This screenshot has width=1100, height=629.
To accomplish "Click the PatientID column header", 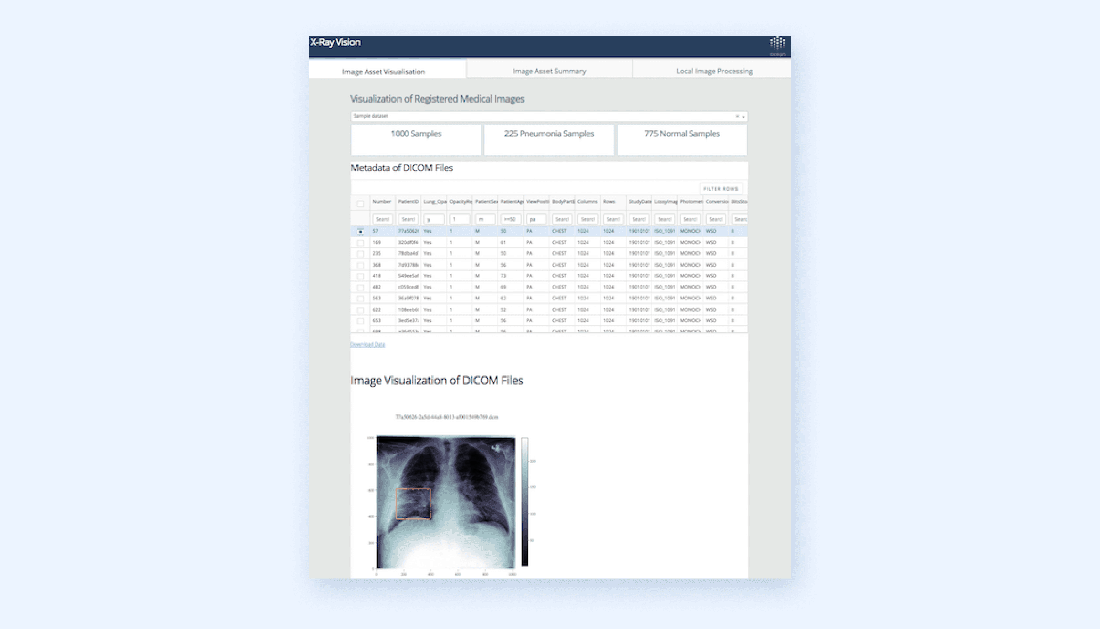I will (408, 202).
